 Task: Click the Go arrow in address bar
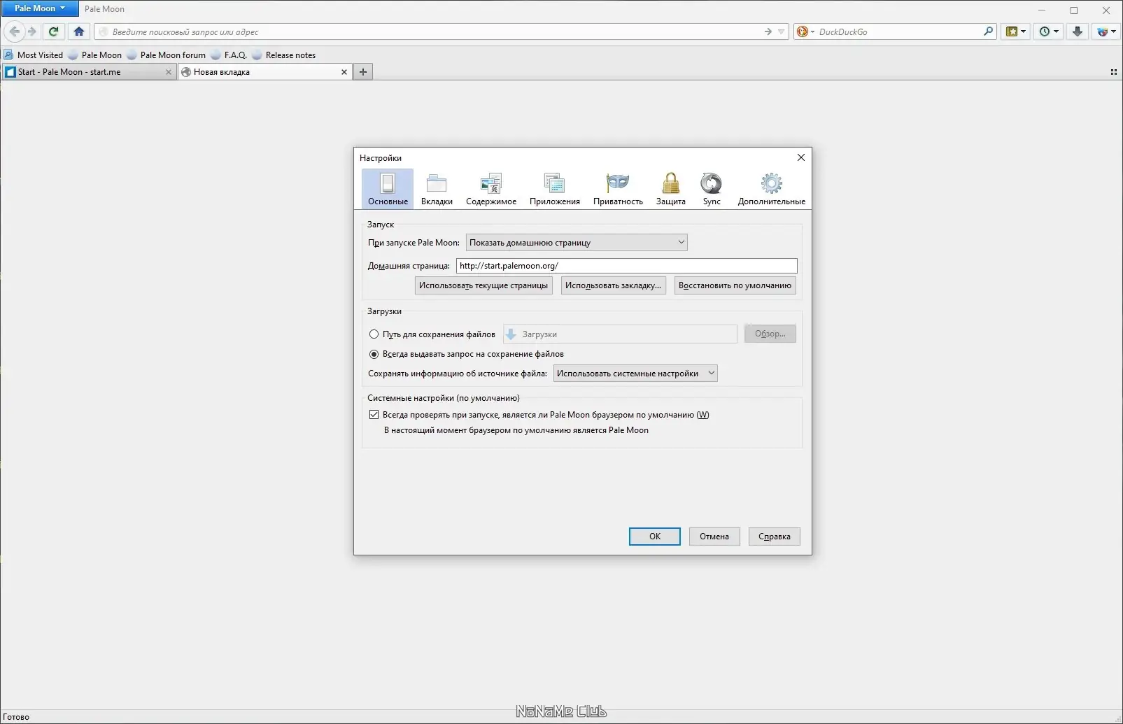point(768,31)
